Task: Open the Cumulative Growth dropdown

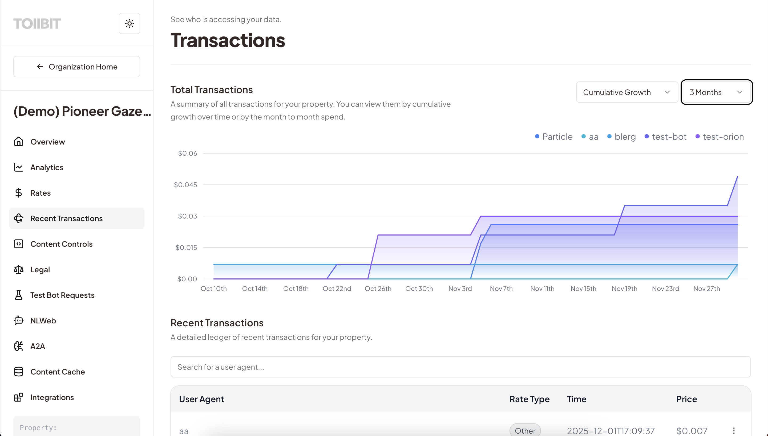Action: coord(626,92)
